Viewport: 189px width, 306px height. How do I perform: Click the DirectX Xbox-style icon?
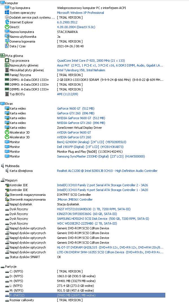7,27
